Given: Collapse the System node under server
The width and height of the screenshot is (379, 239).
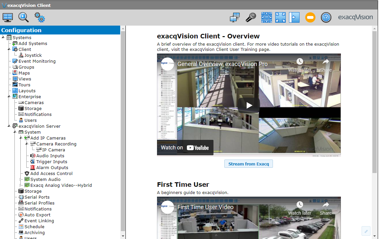Looking at the screenshot, I should [15, 132].
